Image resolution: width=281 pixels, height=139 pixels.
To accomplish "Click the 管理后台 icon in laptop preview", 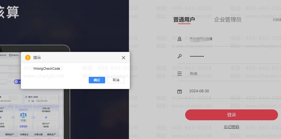I will (10, 55).
